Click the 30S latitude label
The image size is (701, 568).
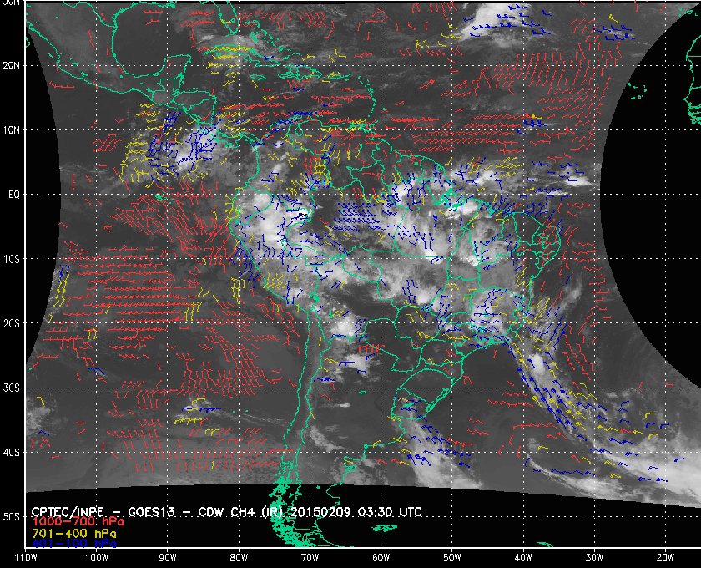tap(11, 388)
